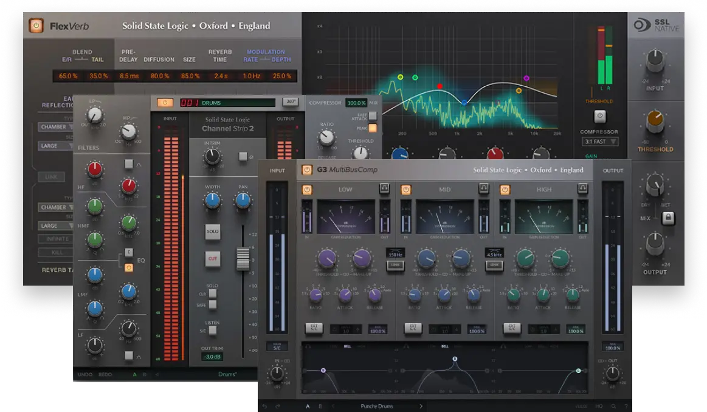Click the SSL Native logo icon
Image resolution: width=707 pixels, height=412 pixels.
pos(642,24)
